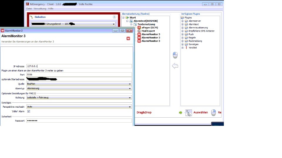Close the AlarmMonitor 3 dialog

(x=129, y=31)
